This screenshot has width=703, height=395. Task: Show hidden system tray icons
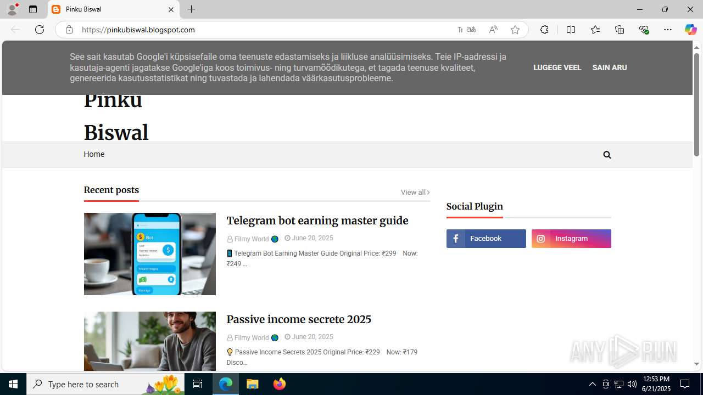pos(592,384)
